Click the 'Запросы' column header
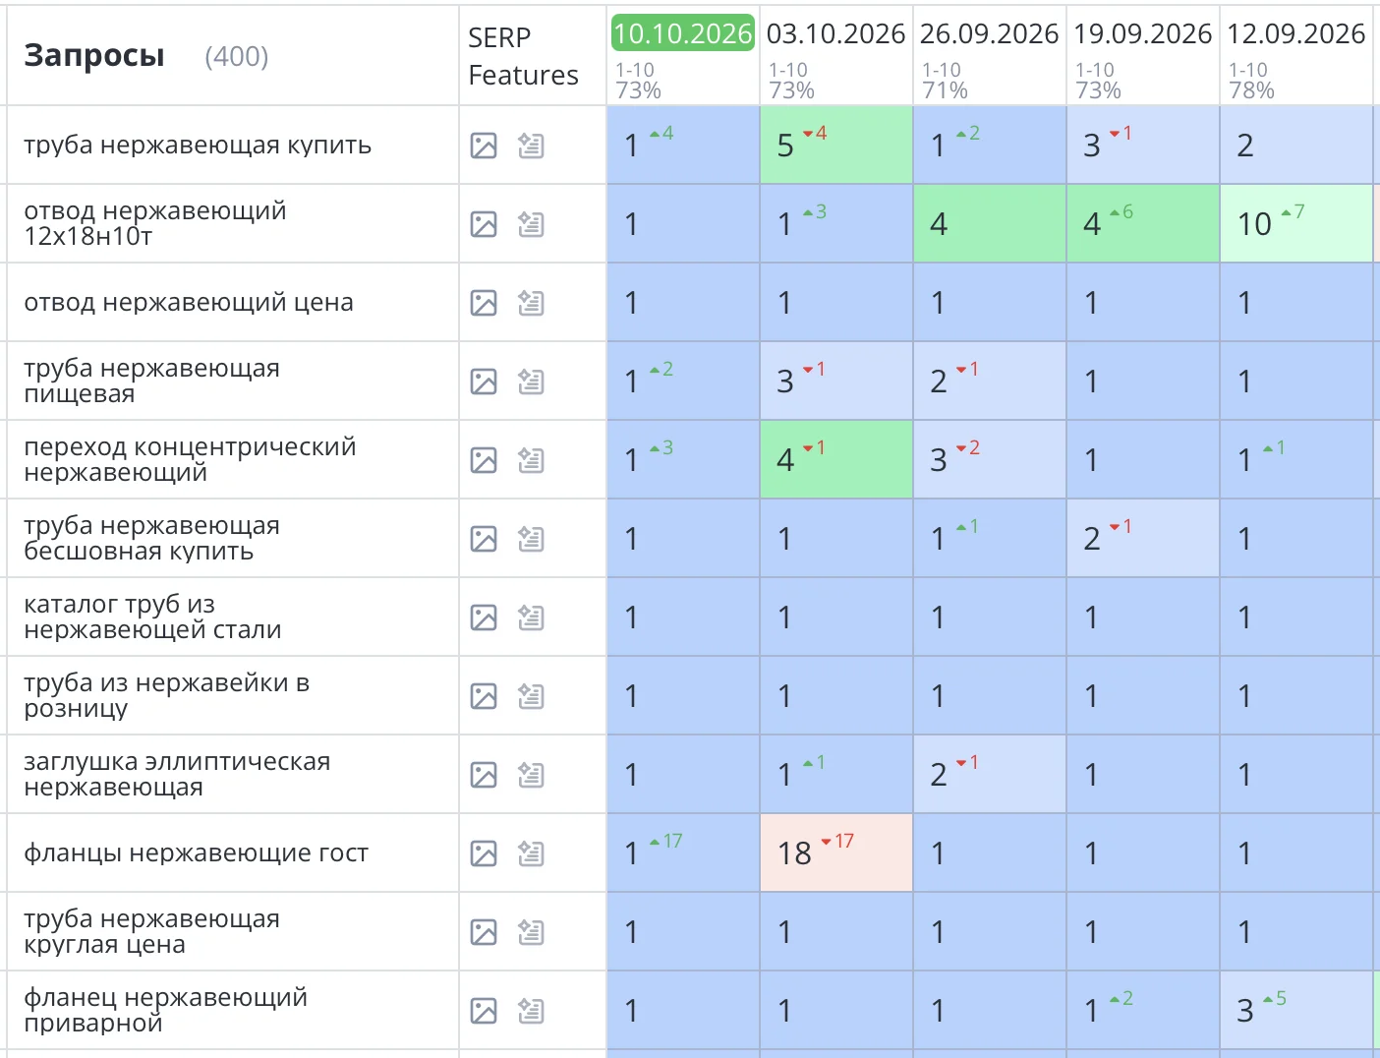Viewport: 1380px width, 1058px height. 94,56
